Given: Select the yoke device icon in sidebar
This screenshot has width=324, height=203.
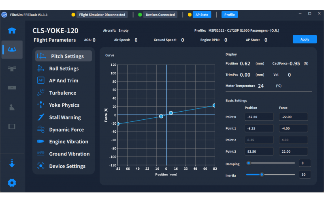Looking at the screenshot, I should point(12,50).
